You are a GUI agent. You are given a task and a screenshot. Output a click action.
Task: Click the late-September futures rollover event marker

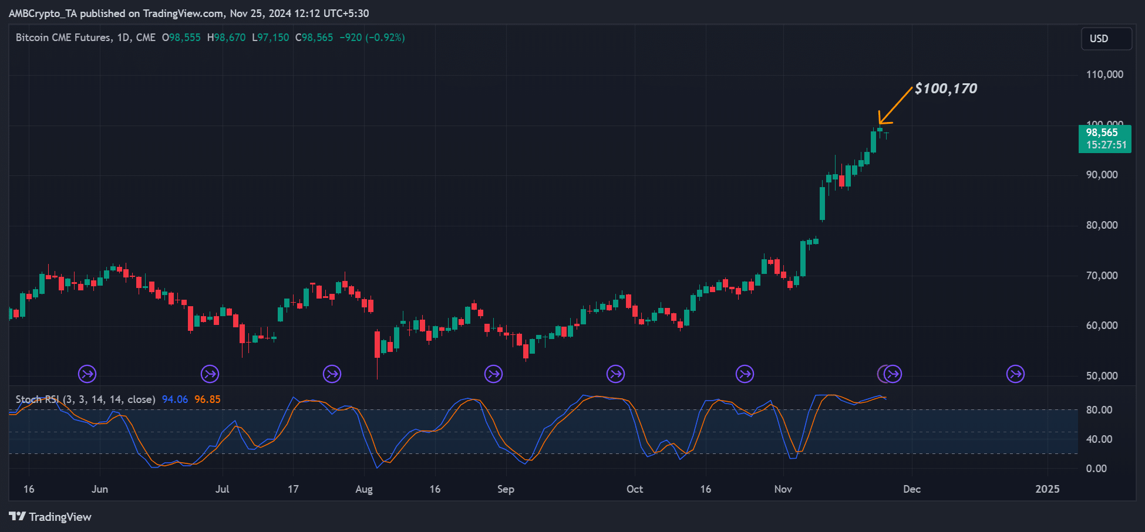615,374
